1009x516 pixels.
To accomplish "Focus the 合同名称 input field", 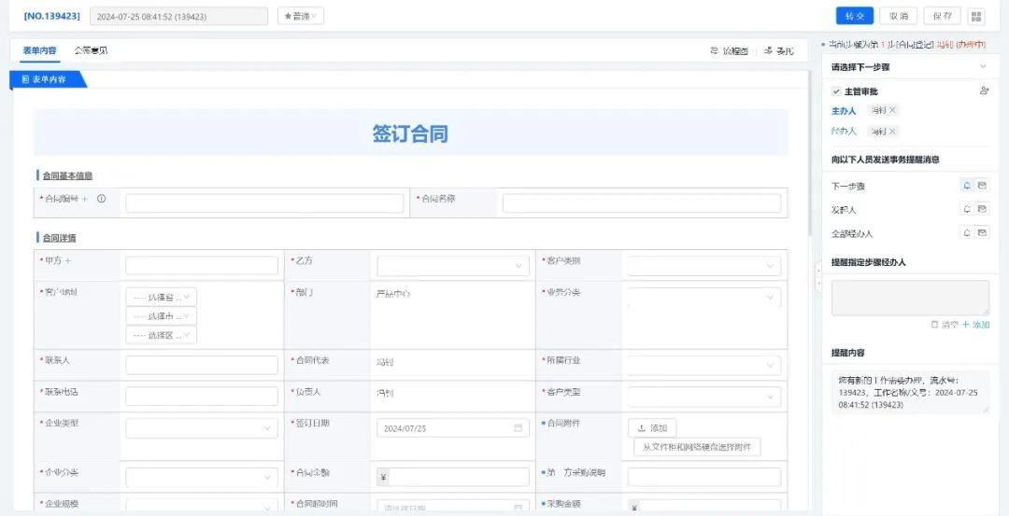I will click(x=642, y=203).
